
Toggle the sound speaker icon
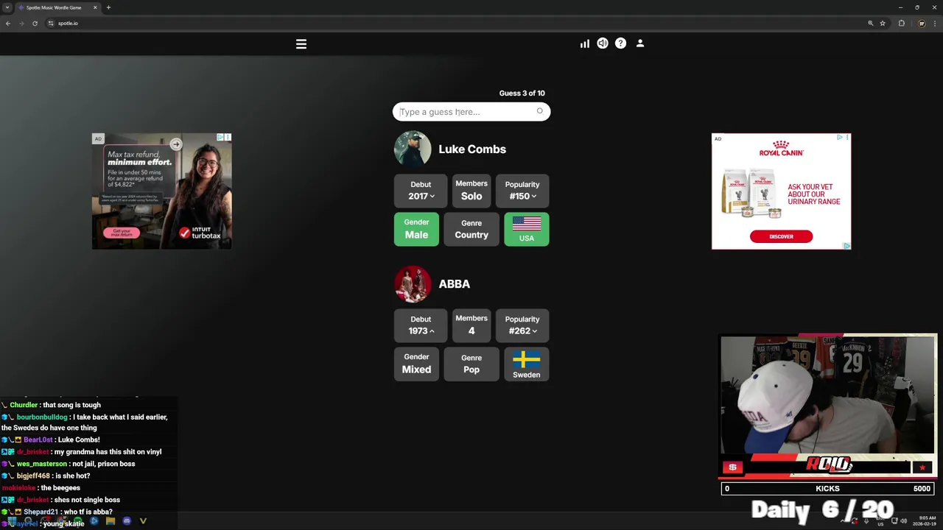tap(603, 43)
